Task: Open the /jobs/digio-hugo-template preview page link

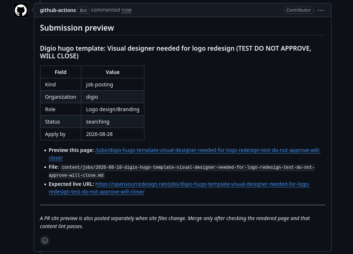Action: pos(185,154)
